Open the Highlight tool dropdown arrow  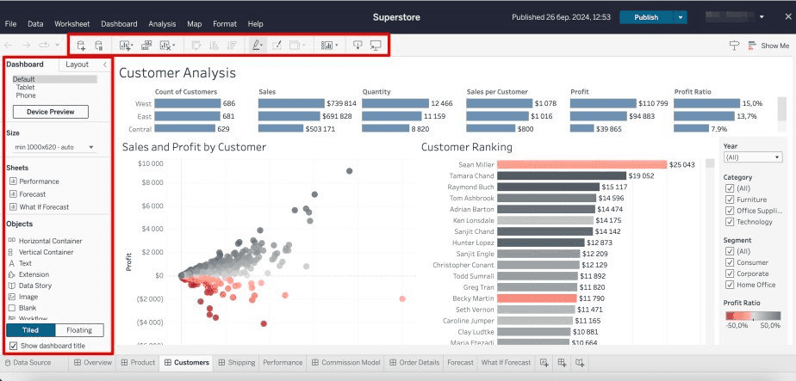click(x=263, y=46)
